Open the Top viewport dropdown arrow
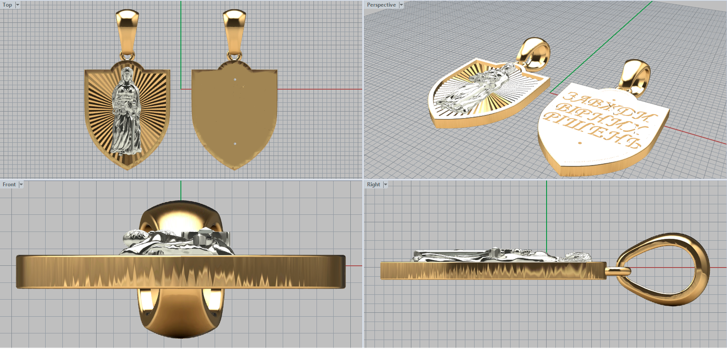727x351 pixels. click(18, 5)
